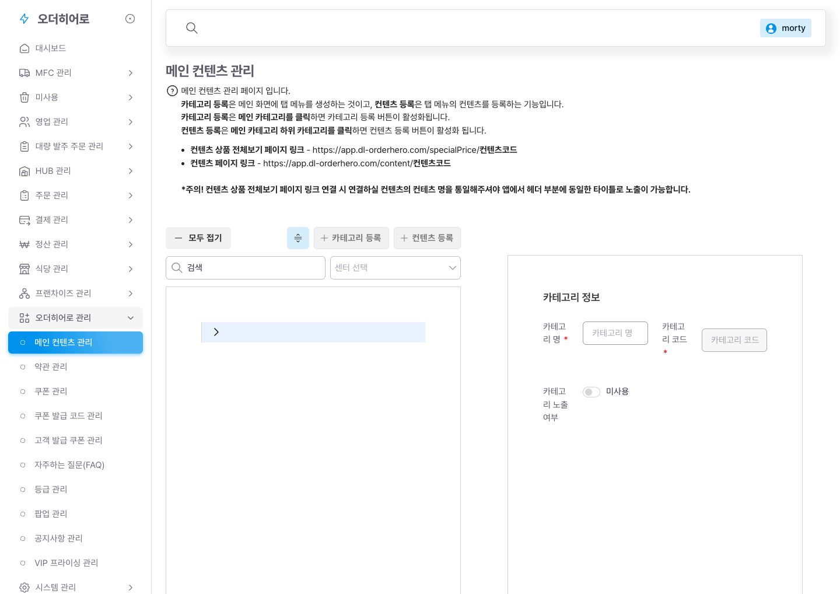Open VIP 프라이싱 관리 submenu
The width and height of the screenshot is (840, 594).
point(75,563)
